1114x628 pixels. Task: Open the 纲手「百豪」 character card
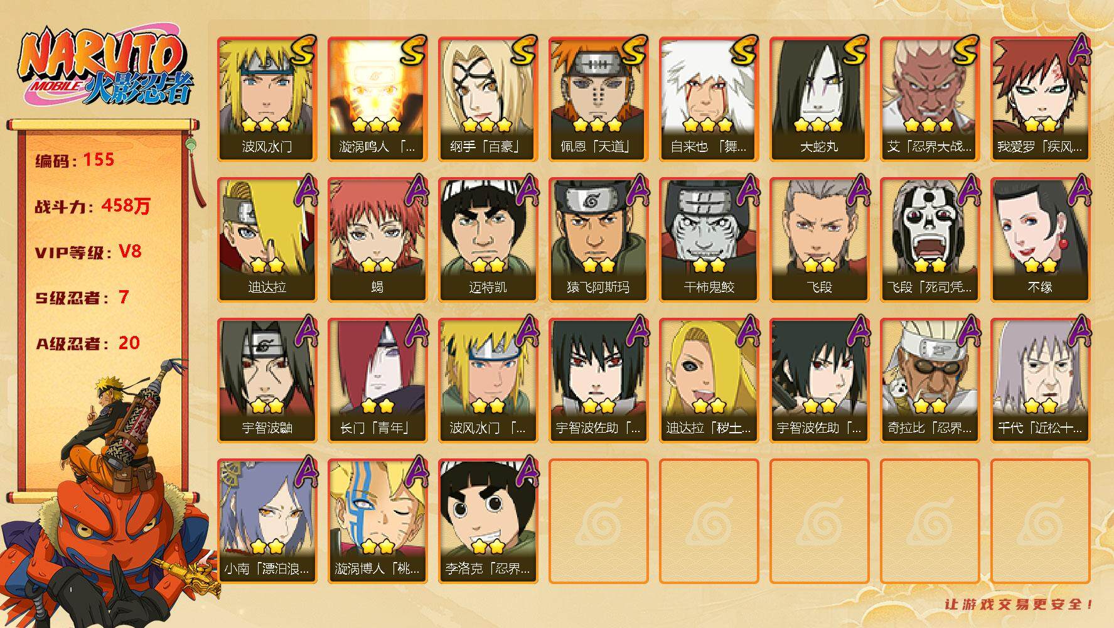pos(488,99)
